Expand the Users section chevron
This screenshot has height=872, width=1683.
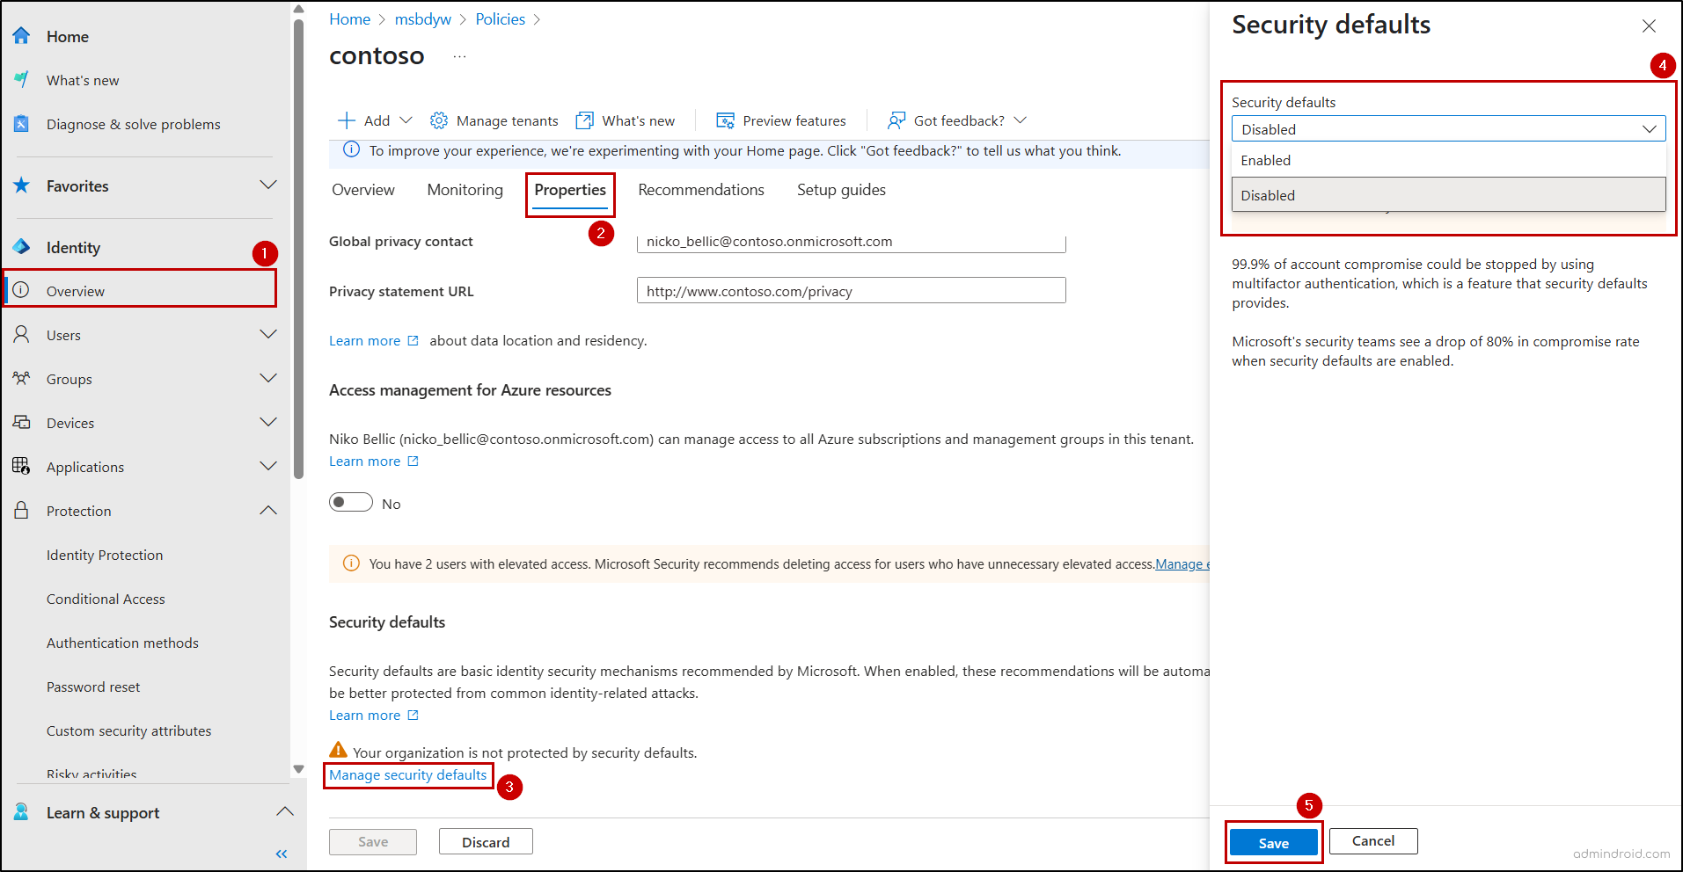[x=267, y=334]
